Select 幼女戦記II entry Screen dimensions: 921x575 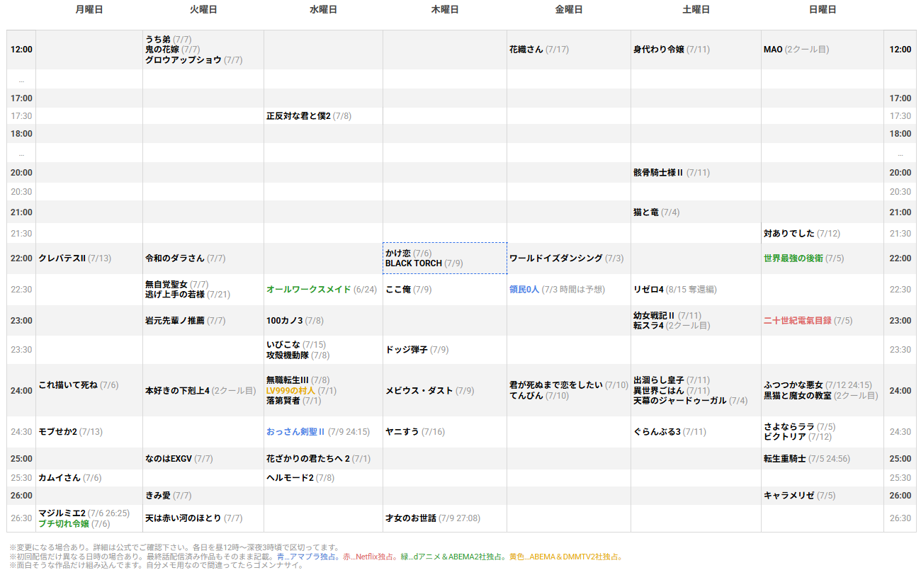[654, 316]
